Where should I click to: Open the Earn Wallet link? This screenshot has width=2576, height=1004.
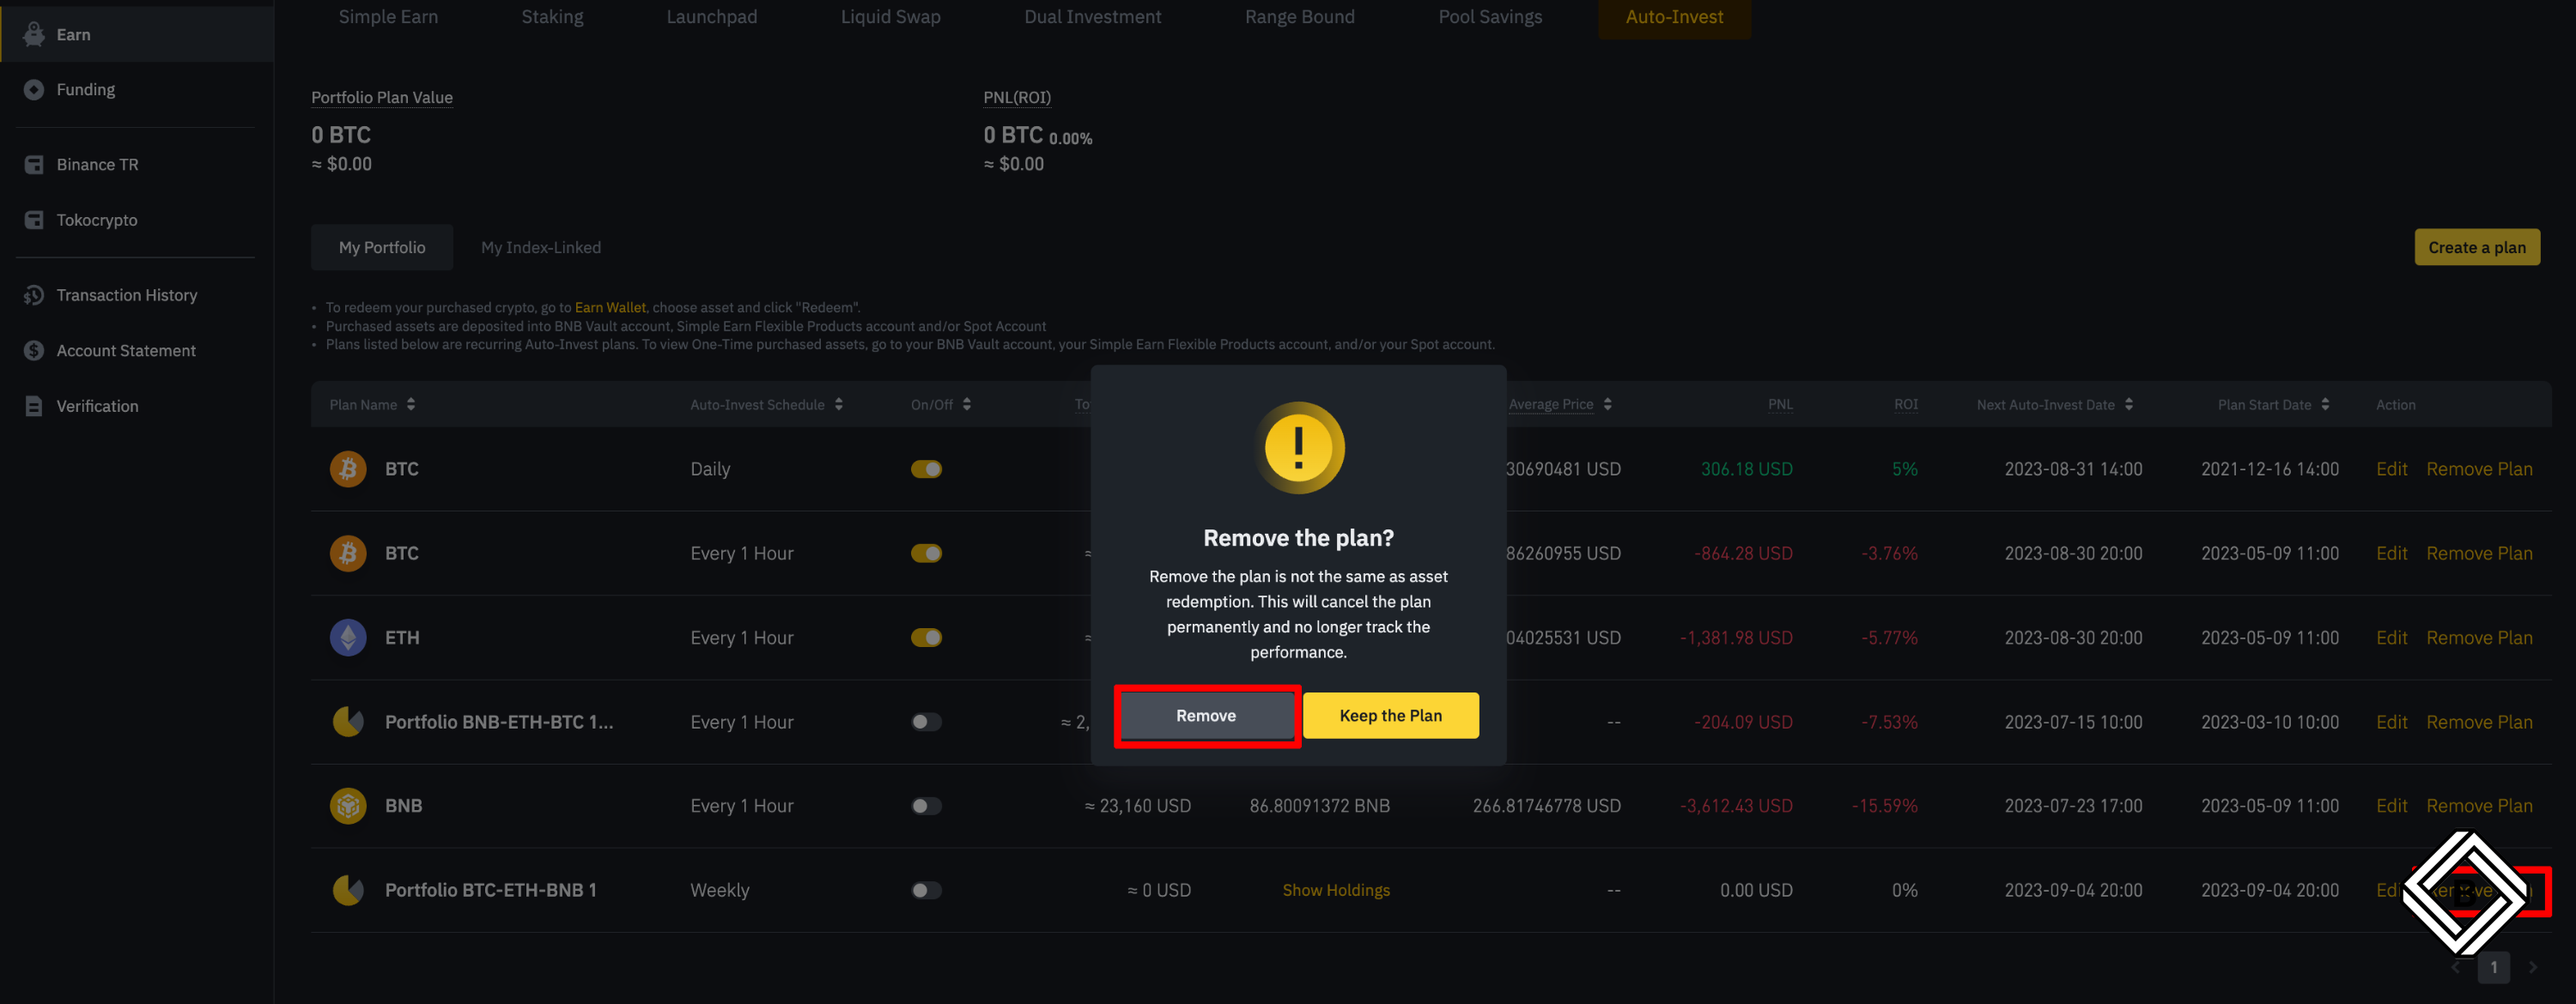[x=610, y=308]
